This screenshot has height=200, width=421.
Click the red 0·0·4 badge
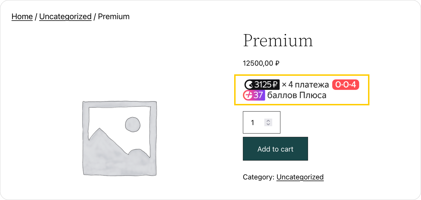click(x=345, y=85)
